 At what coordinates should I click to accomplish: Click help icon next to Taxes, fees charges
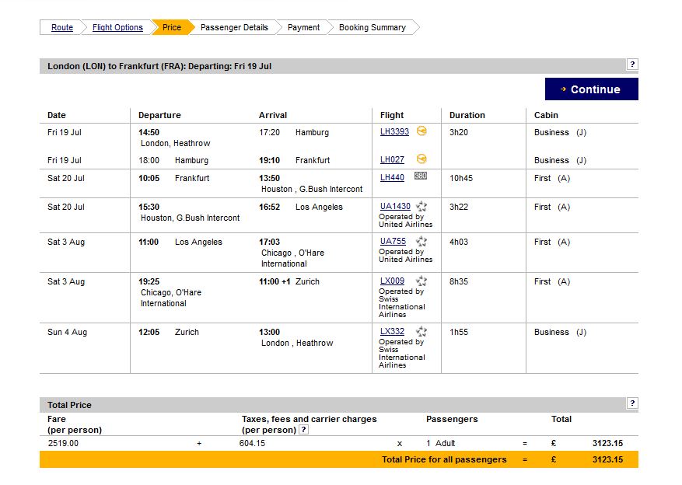click(x=303, y=430)
